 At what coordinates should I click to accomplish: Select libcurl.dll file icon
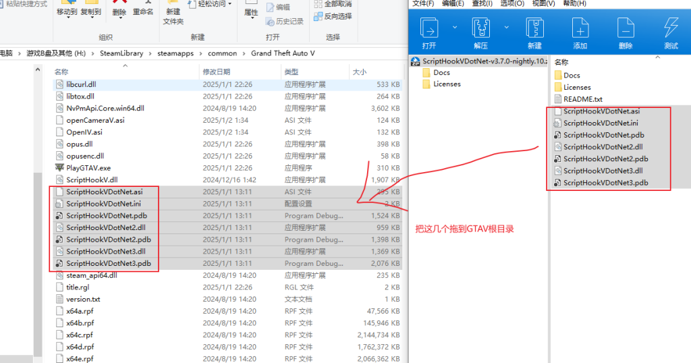pyautogui.click(x=59, y=84)
